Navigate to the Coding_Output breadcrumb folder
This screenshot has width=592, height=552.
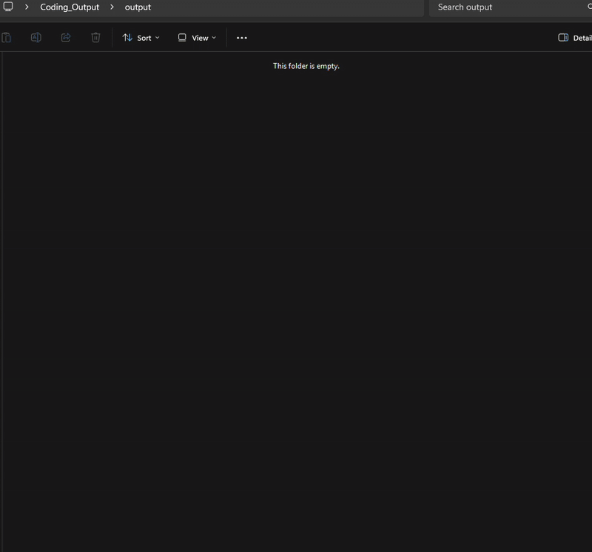70,7
